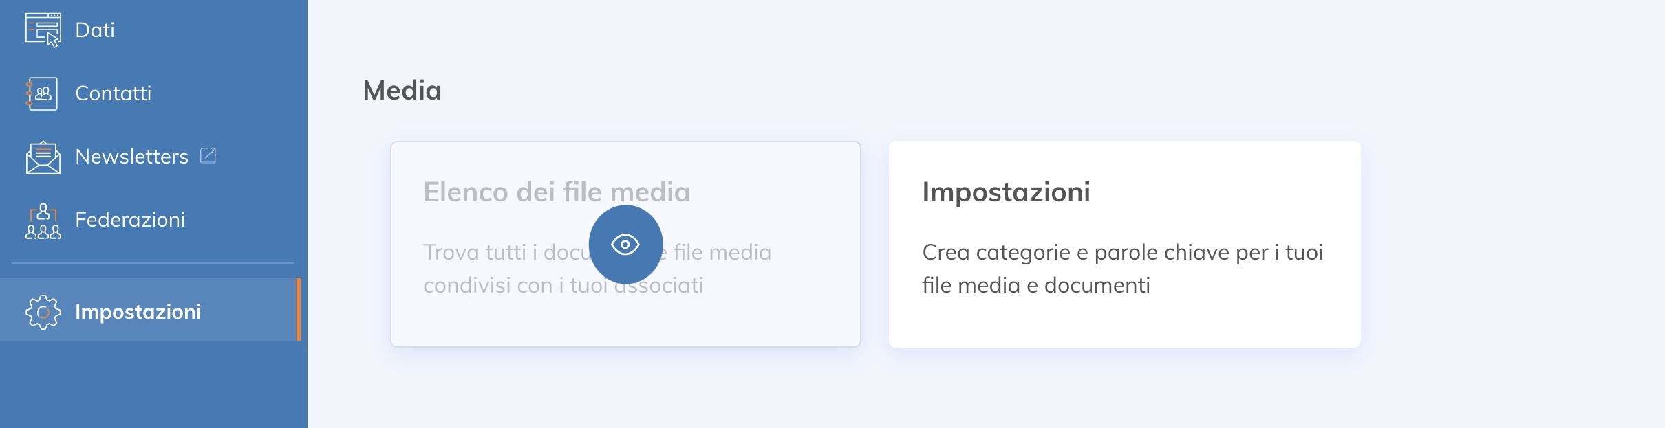Select the gear icon in the highlighted sidebar entry
Screen dimensions: 1665x428
pos(43,311)
